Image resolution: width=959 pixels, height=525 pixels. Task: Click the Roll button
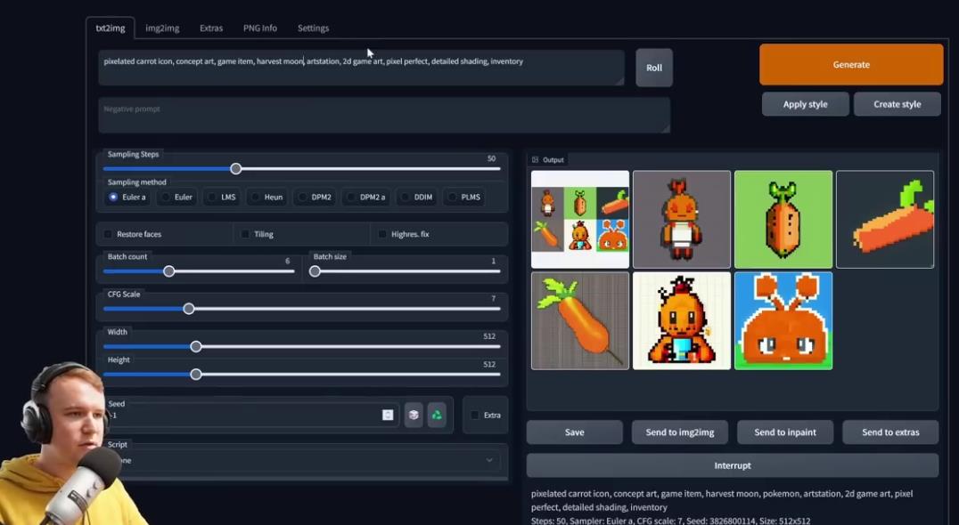[653, 68]
